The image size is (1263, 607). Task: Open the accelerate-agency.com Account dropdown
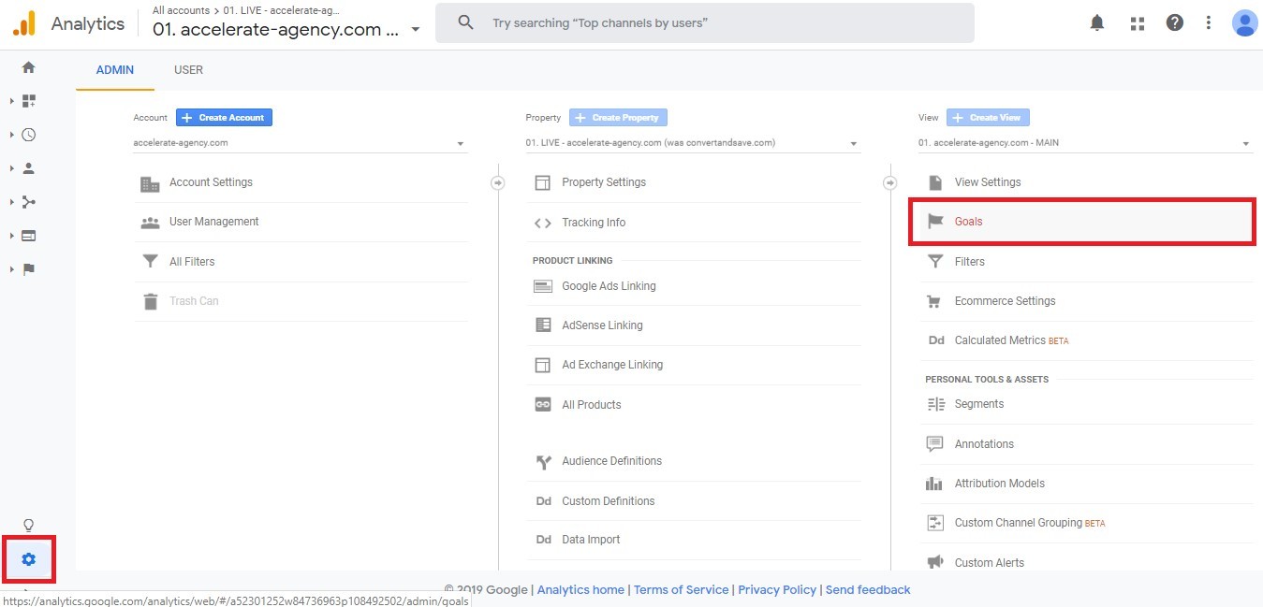click(300, 143)
